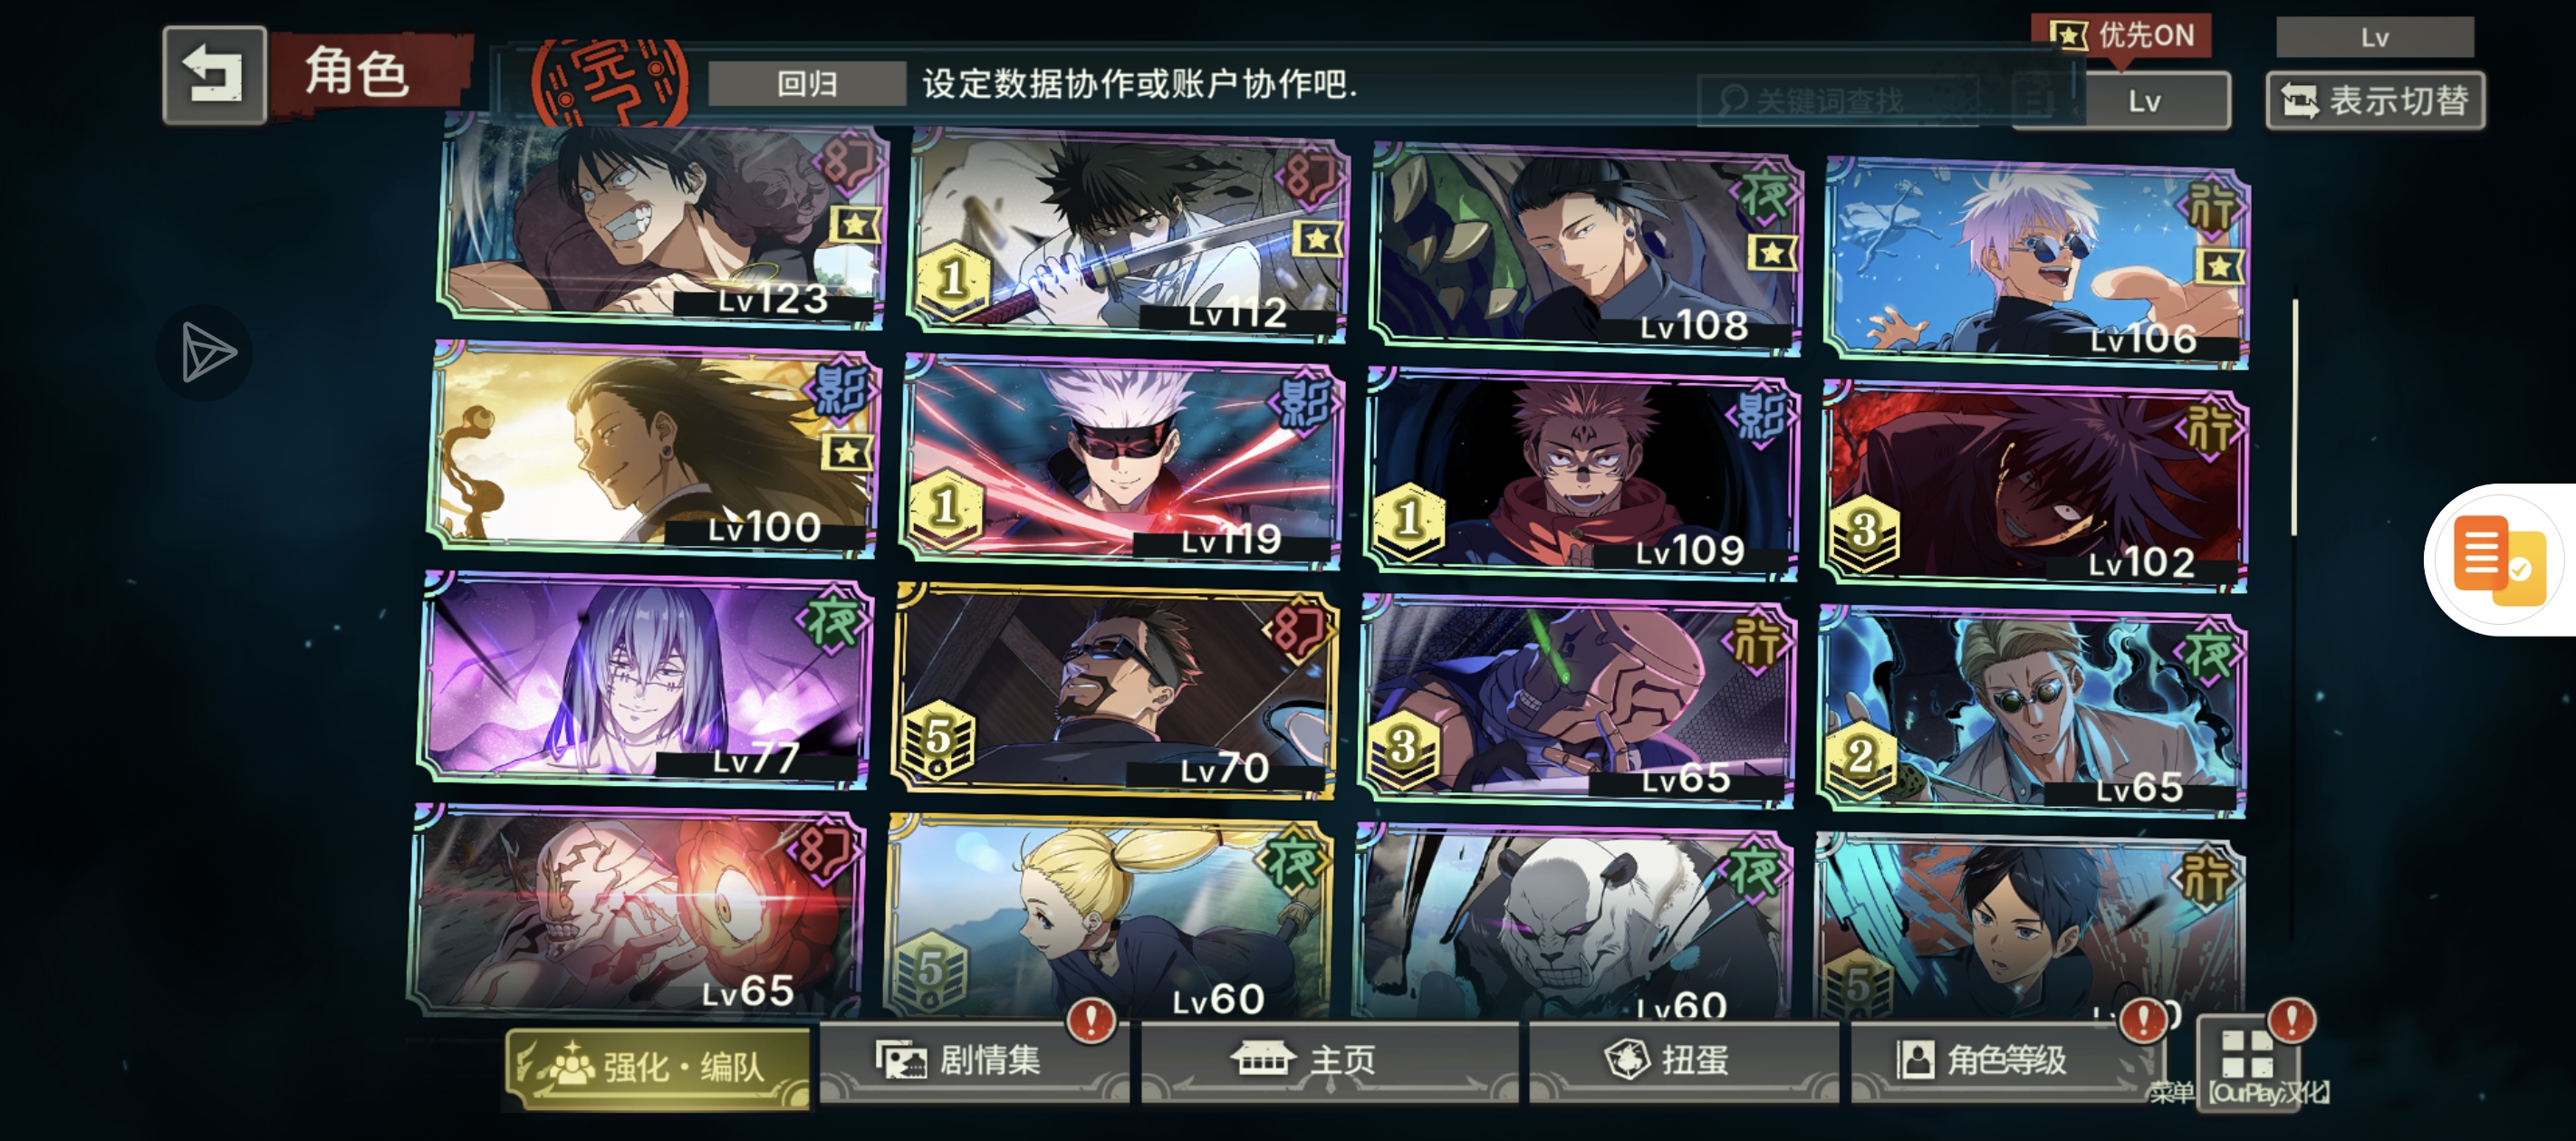2576x1141 pixels.
Task: Focus the 关键词查找 search field
Action: [1838, 101]
